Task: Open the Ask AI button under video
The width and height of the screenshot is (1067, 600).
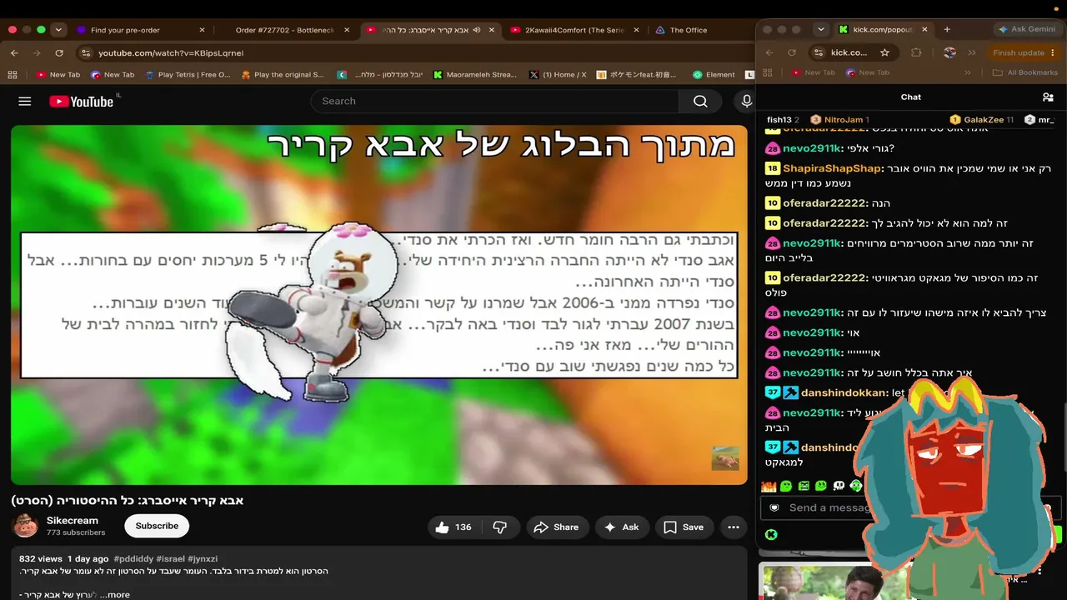Action: coord(622,527)
